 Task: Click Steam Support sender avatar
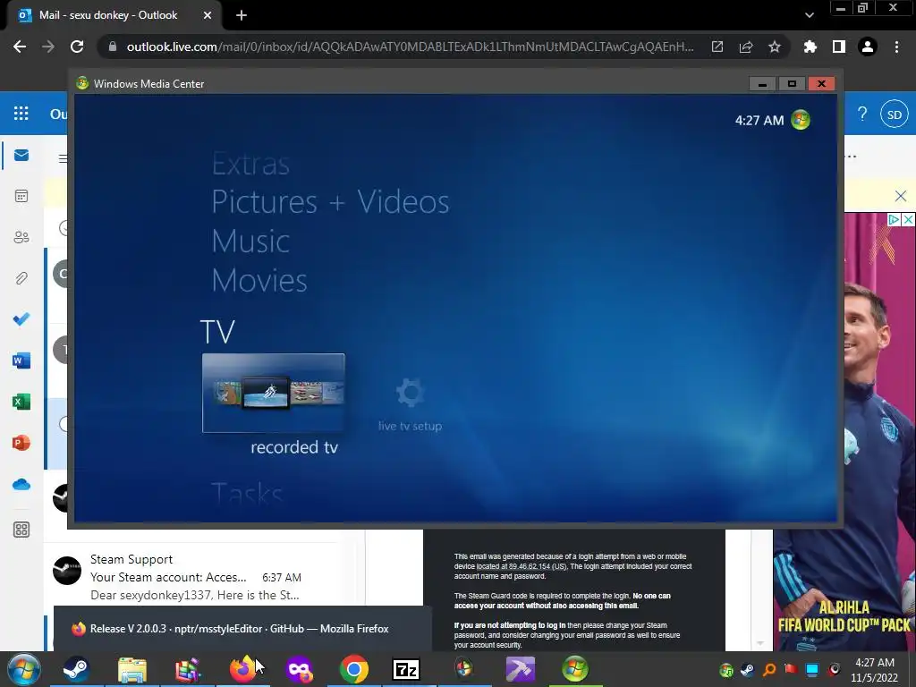67,570
